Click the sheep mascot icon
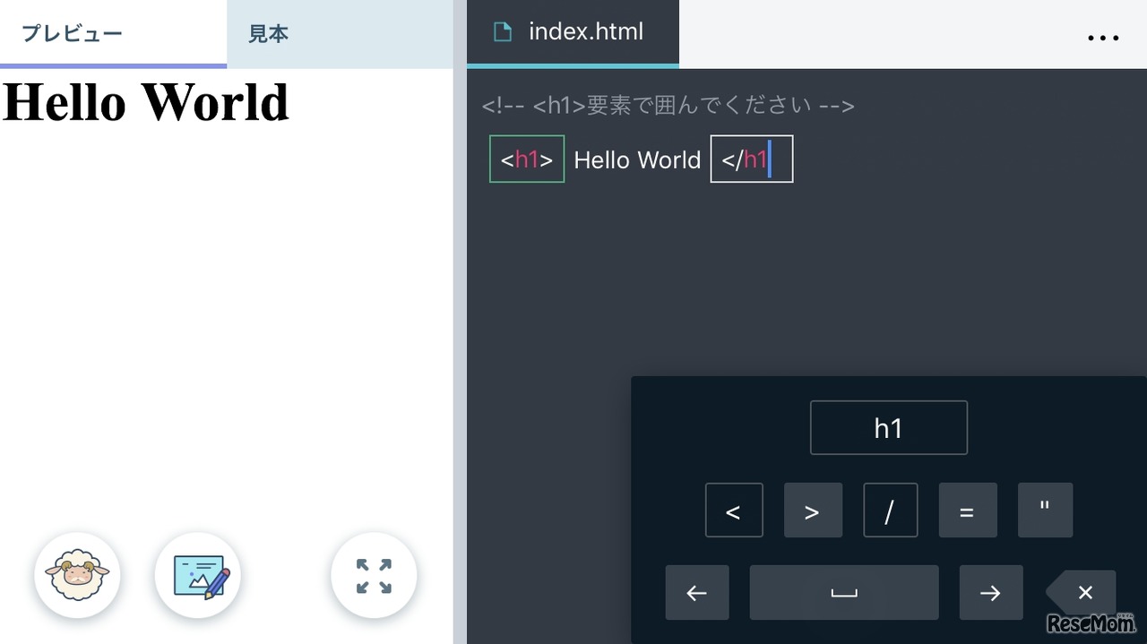Image resolution: width=1147 pixels, height=644 pixels. [77, 576]
